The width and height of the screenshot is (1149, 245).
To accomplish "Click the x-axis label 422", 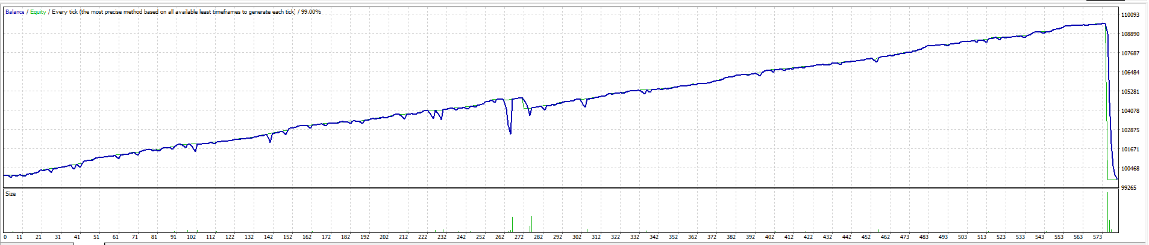I will (809, 237).
